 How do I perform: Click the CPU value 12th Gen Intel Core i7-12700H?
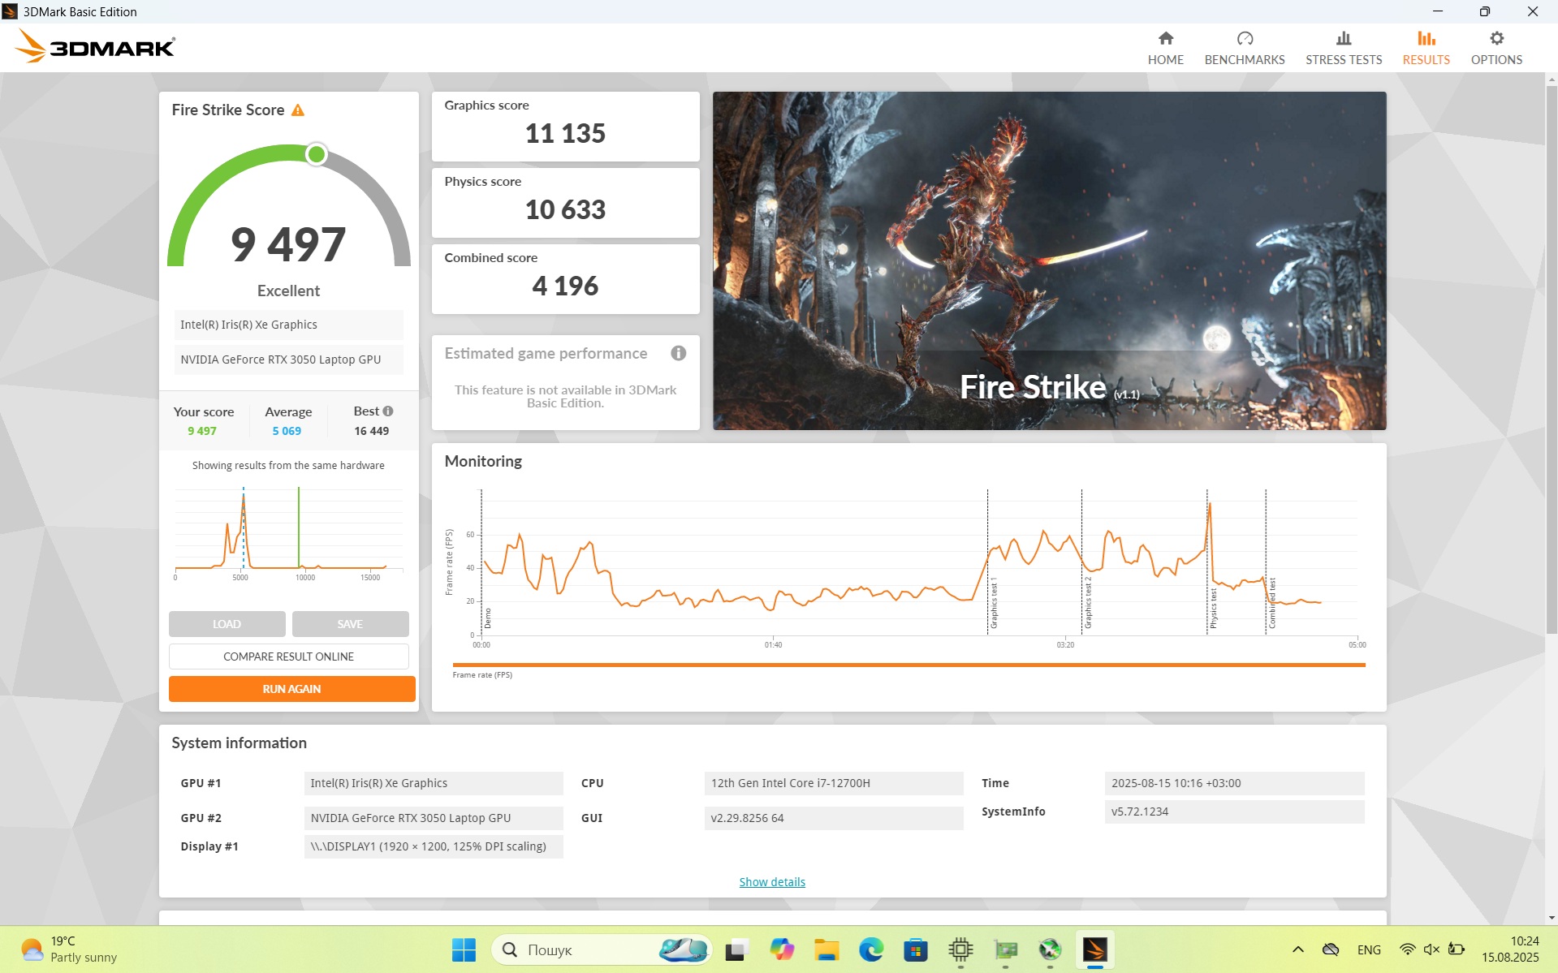click(x=833, y=783)
